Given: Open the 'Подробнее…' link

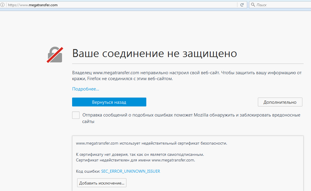Looking at the screenshot, I should pos(86,89).
